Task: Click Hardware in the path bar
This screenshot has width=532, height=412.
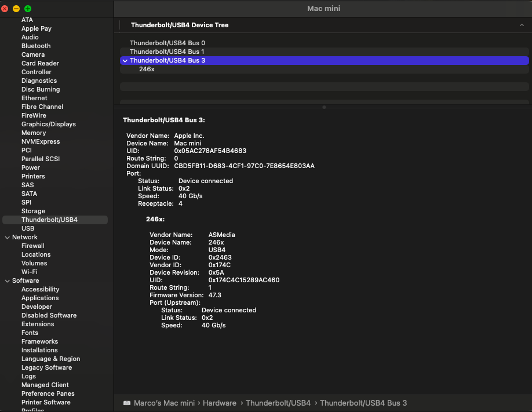Action: [220, 403]
